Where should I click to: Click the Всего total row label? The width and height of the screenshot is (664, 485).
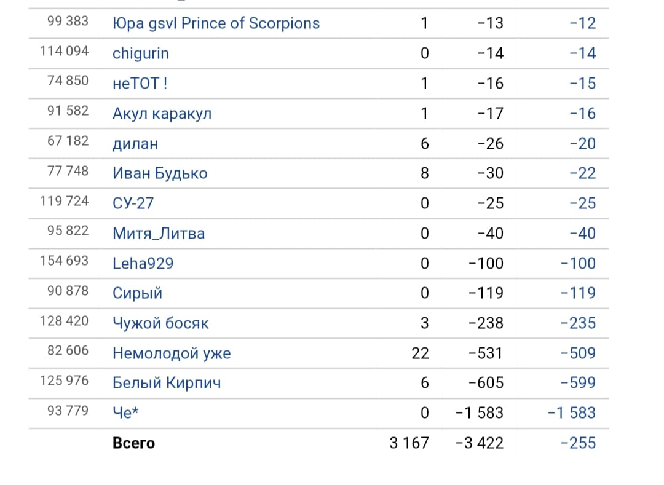(133, 443)
